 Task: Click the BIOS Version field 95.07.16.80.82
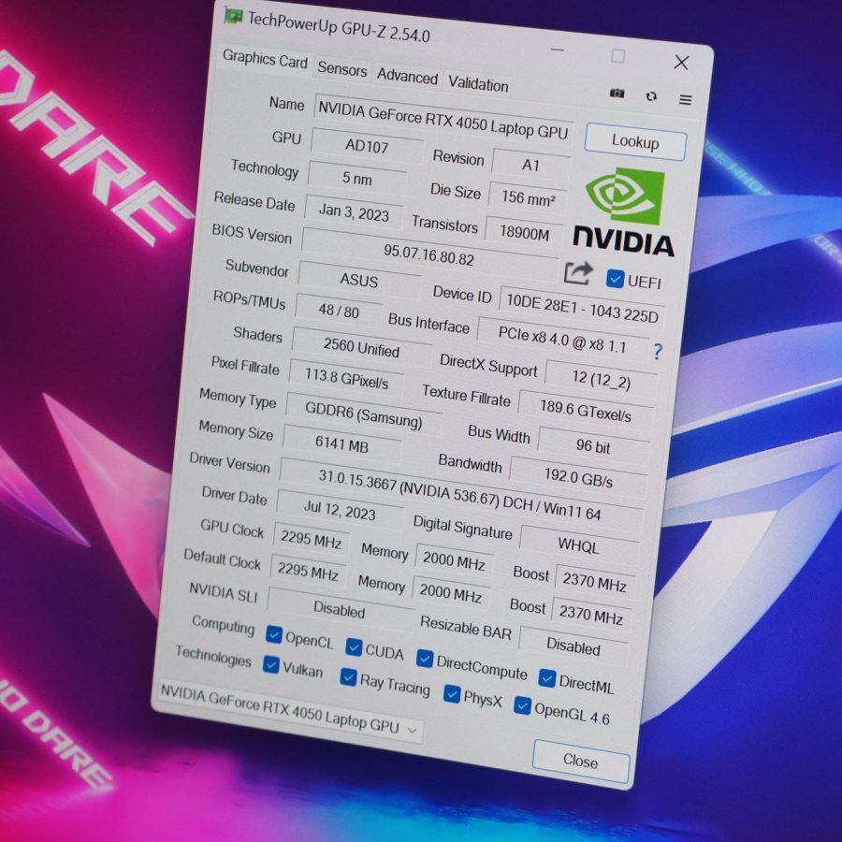click(x=429, y=254)
